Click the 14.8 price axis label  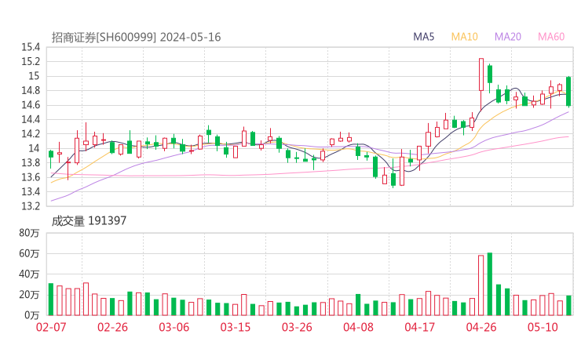click(31, 90)
